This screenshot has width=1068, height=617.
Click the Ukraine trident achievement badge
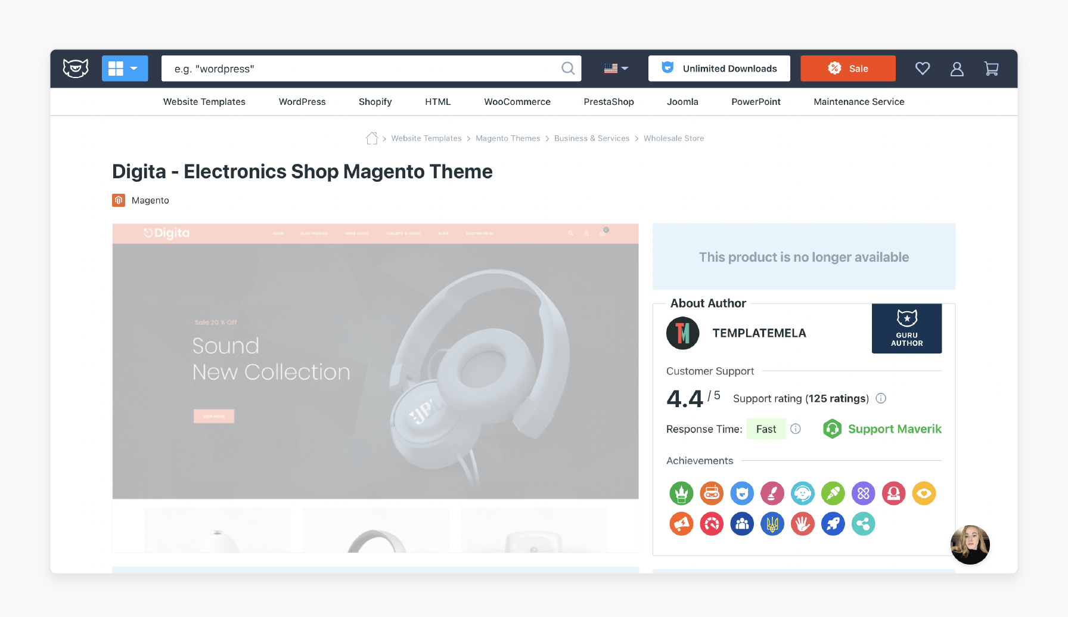pos(772,524)
